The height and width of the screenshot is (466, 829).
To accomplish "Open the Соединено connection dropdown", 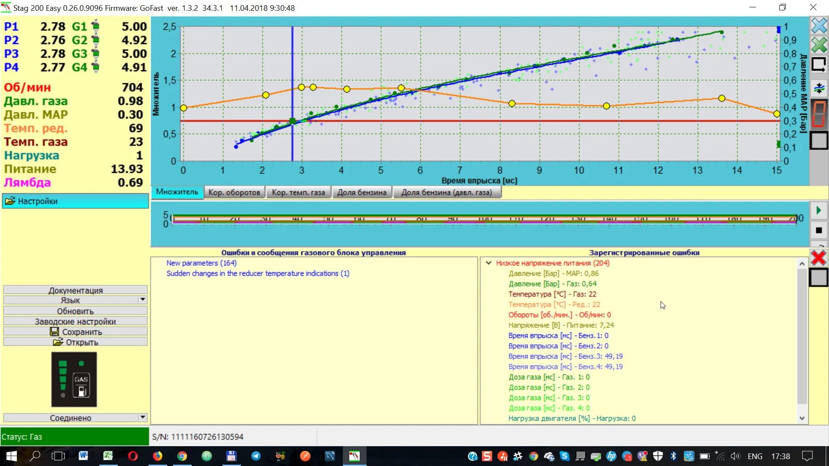I will pyautogui.click(x=142, y=417).
